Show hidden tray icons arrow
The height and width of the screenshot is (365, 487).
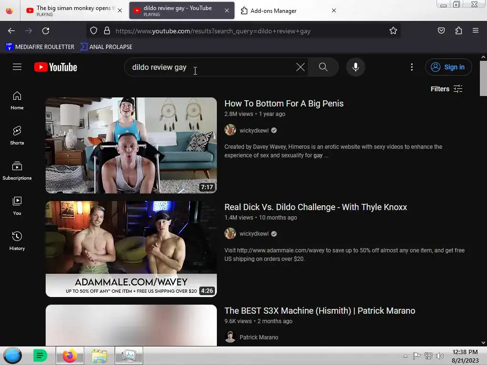(x=405, y=356)
